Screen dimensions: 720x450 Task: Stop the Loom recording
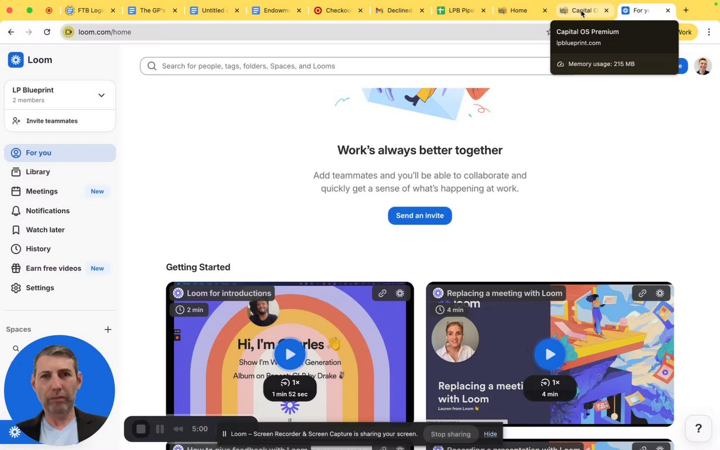[141, 429]
